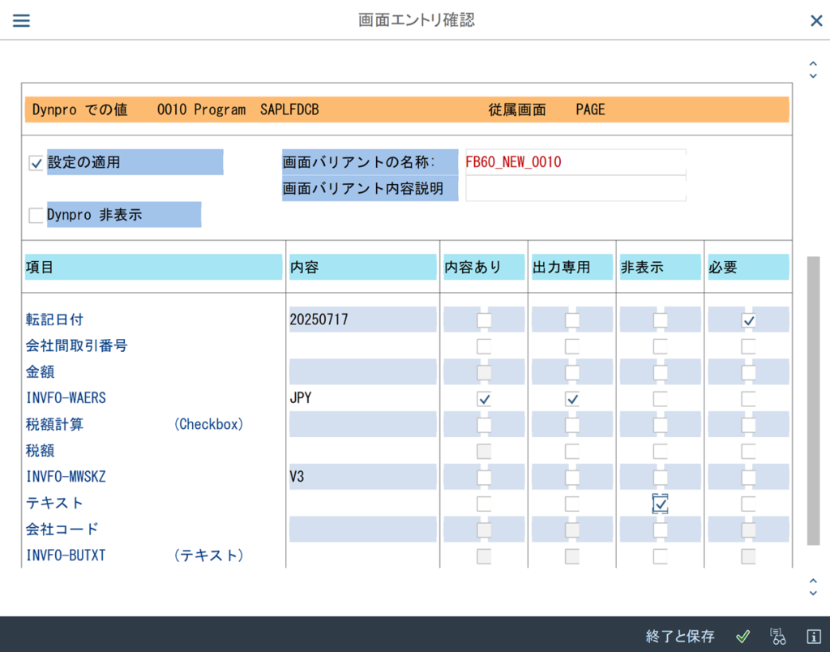Click the PAGE subscreen value
The height and width of the screenshot is (652, 830).
590,109
